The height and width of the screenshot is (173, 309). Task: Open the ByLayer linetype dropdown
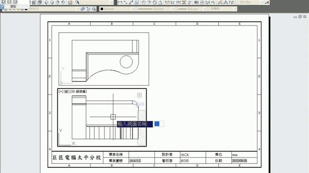pyautogui.click(x=173, y=9)
